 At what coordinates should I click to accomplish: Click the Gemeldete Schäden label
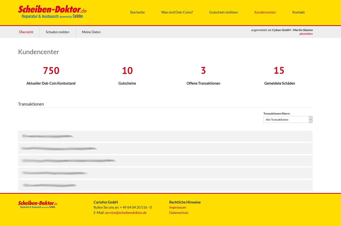(280, 83)
